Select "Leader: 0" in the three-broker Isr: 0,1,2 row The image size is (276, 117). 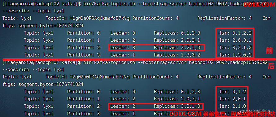coord(123,91)
